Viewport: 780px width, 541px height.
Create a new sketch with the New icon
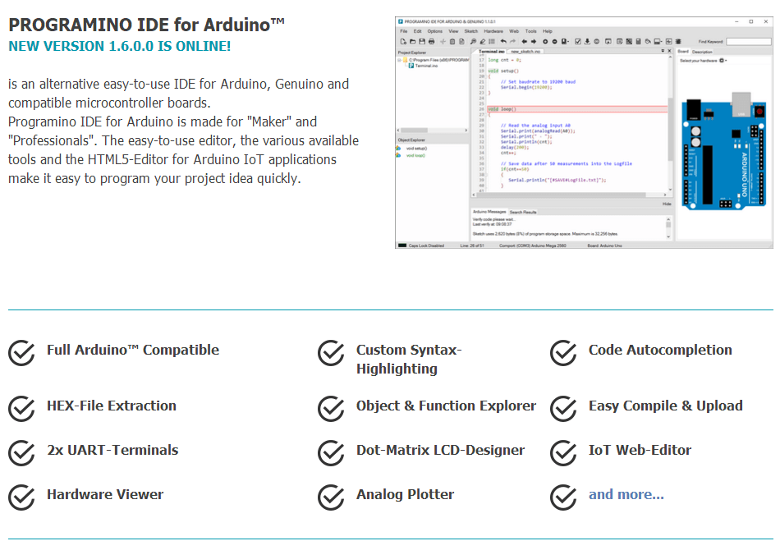coord(402,40)
